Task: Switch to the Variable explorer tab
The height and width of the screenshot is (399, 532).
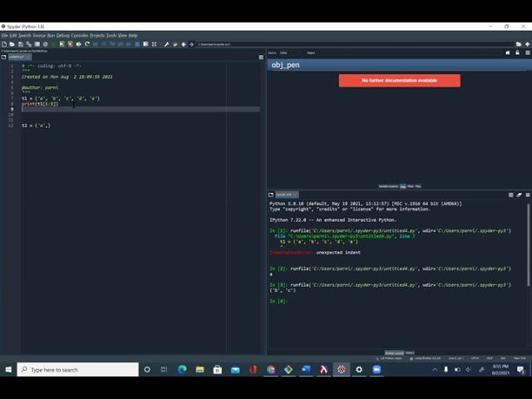Action: [x=388, y=186]
